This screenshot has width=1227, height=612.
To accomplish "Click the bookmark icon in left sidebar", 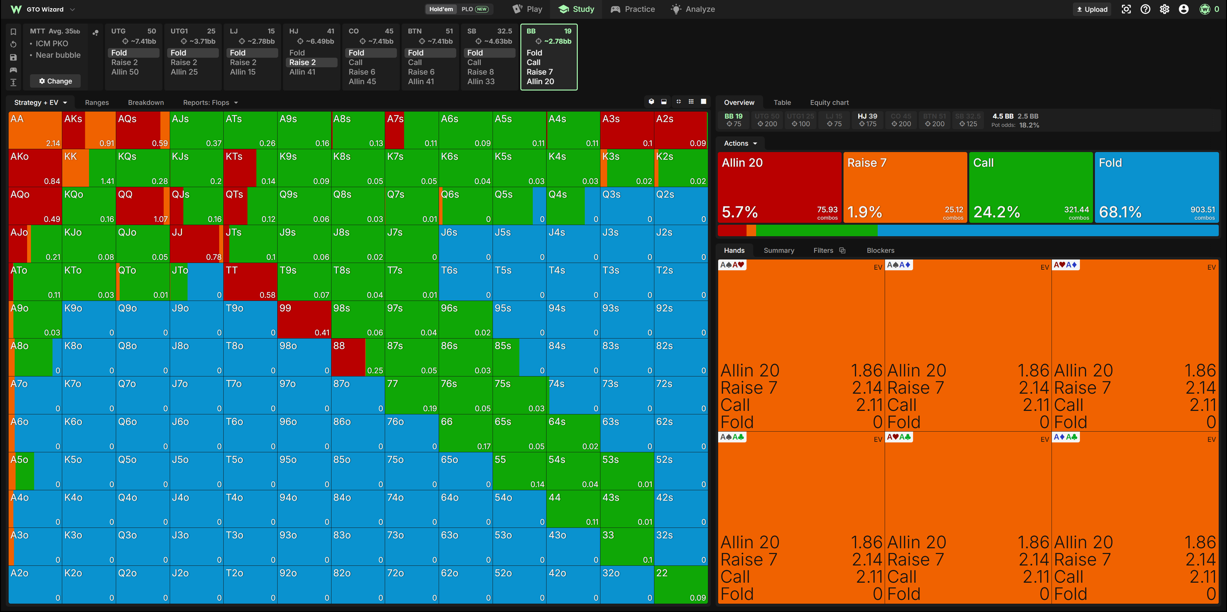I will [x=13, y=32].
